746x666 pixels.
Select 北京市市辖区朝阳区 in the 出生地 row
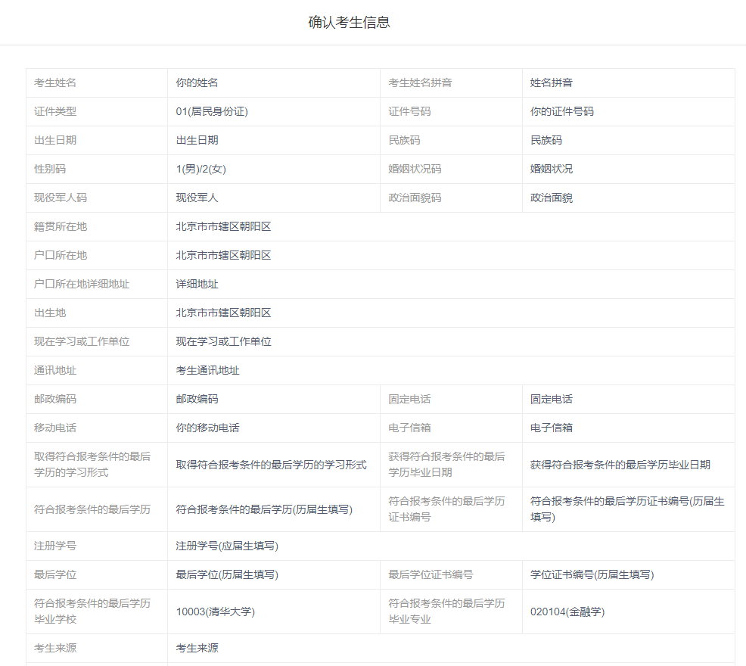click(224, 313)
